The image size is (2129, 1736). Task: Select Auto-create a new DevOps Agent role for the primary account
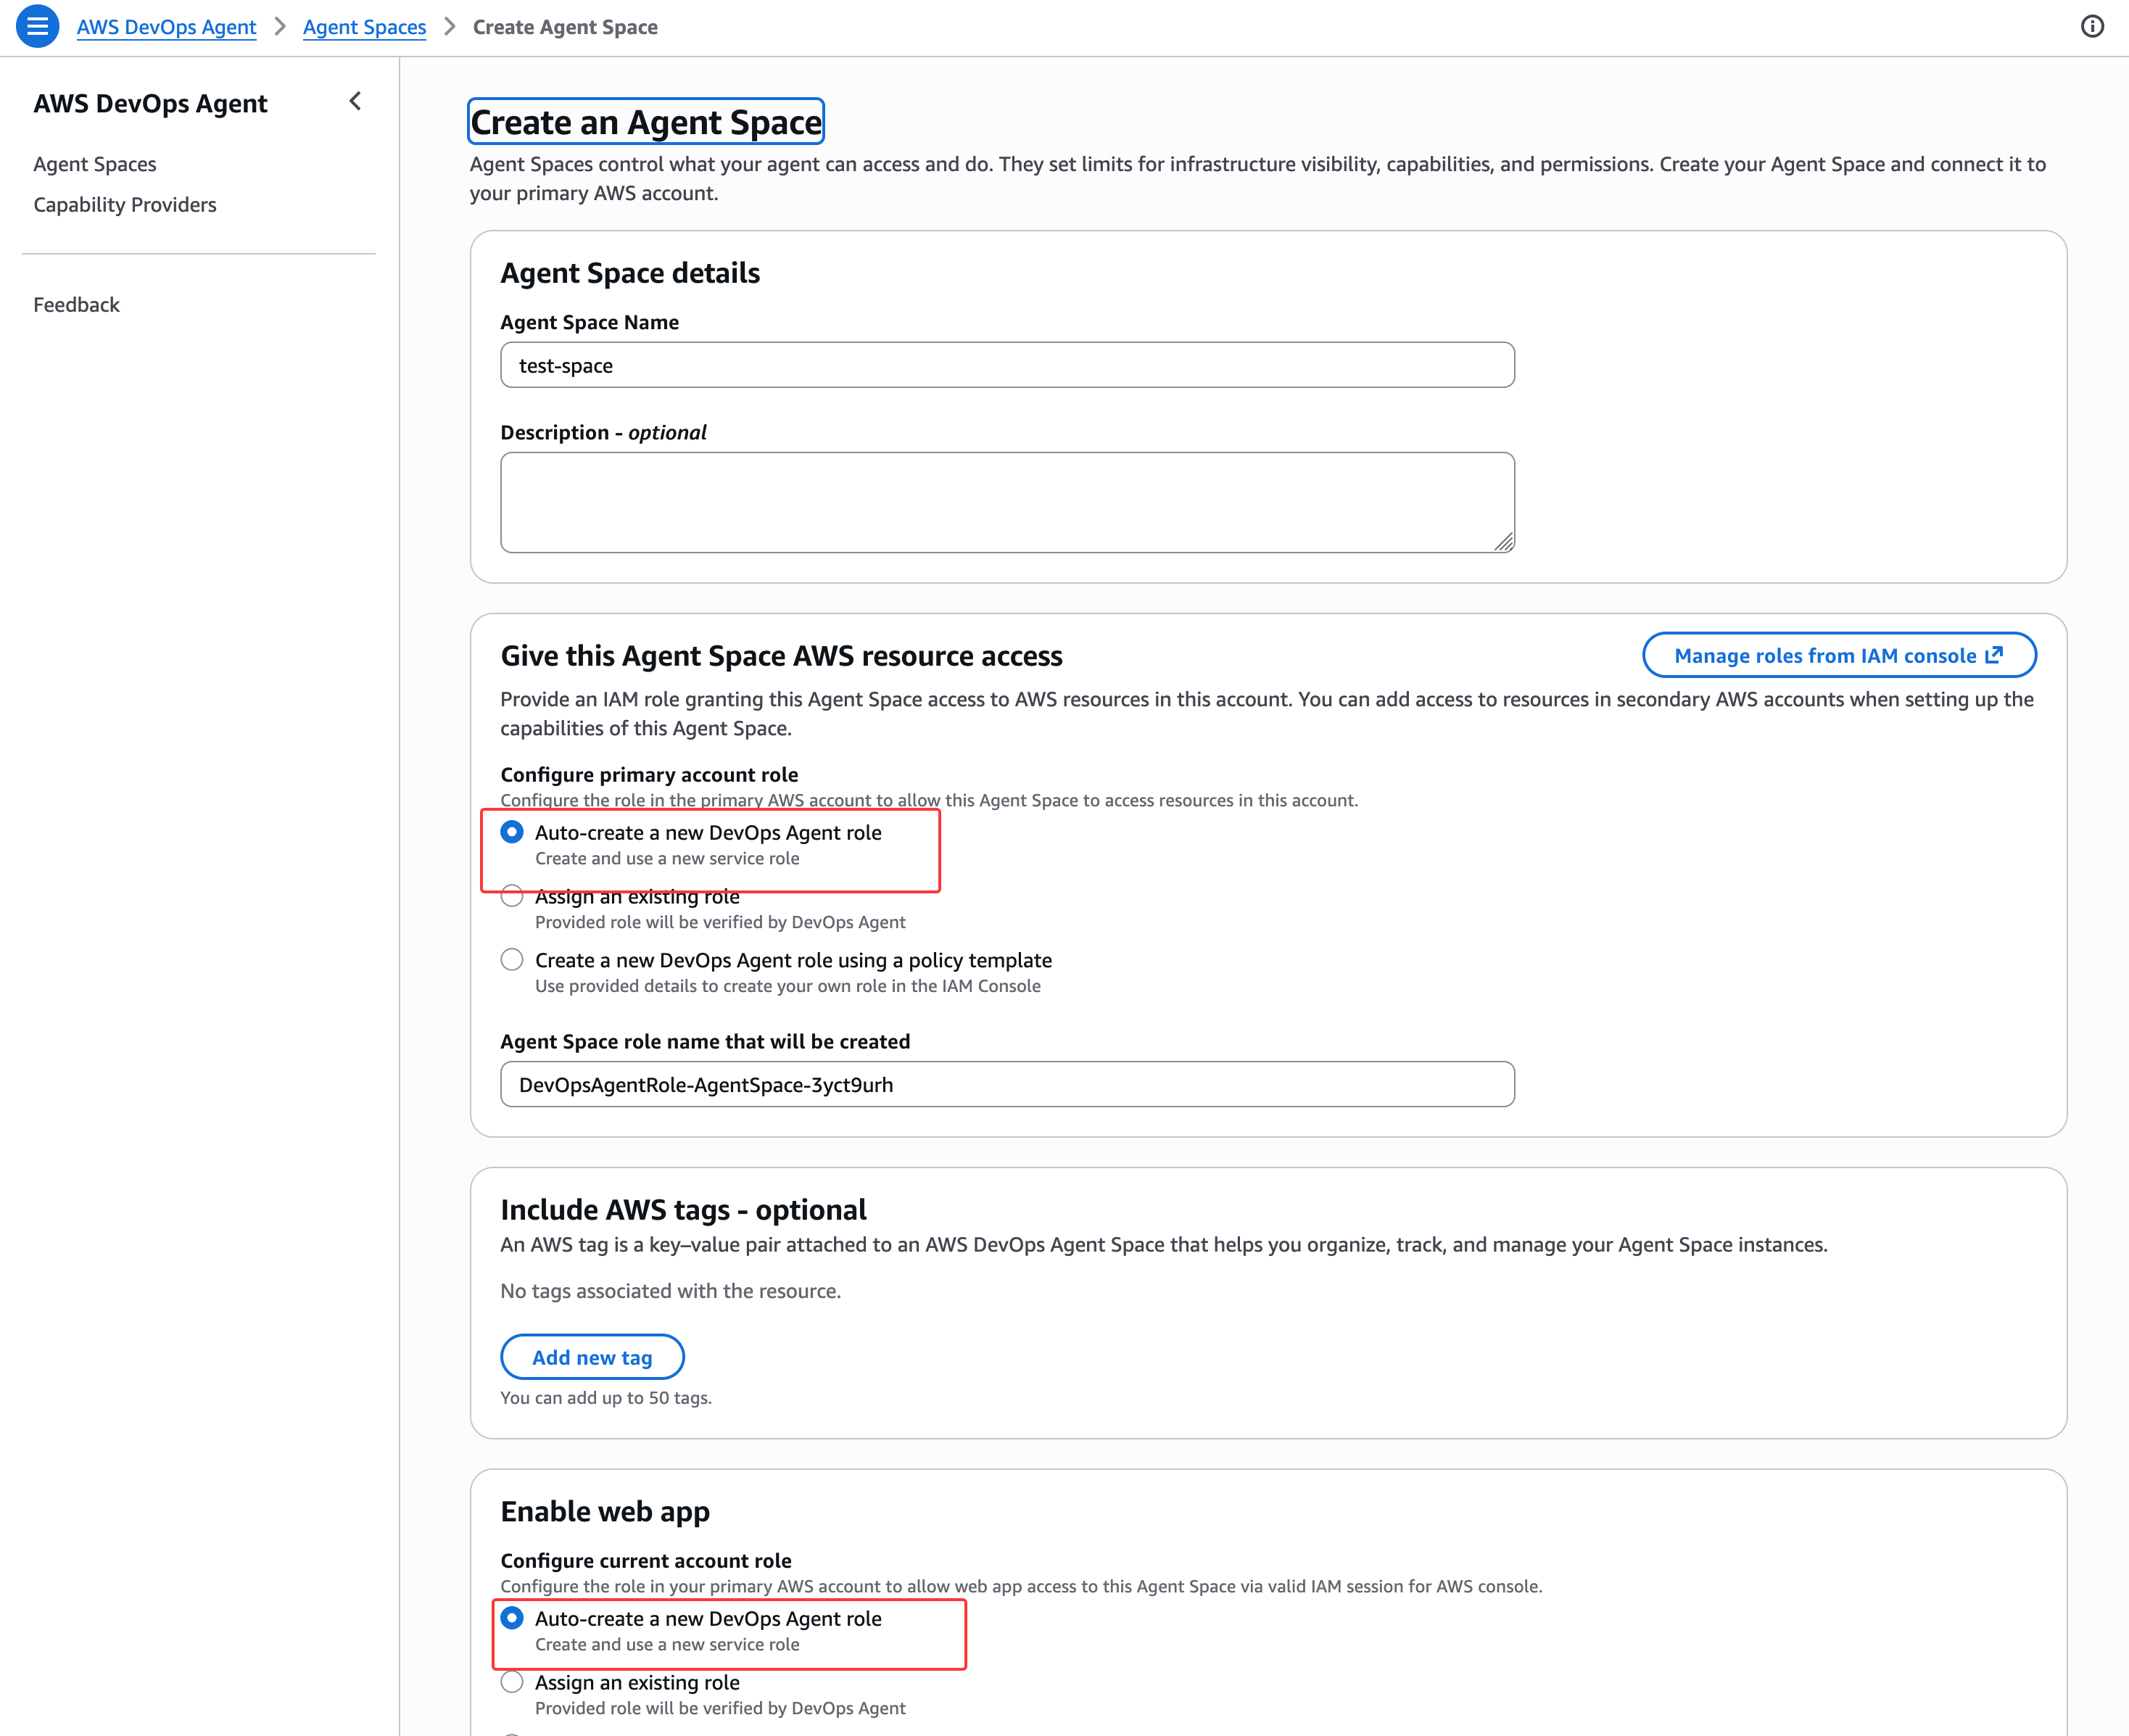[512, 832]
